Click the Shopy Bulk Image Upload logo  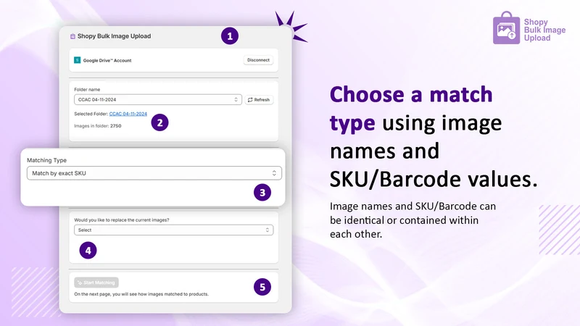[529, 28]
